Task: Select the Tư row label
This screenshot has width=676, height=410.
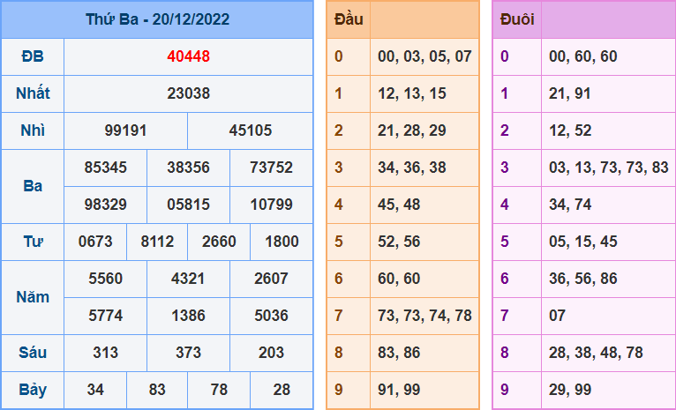Action: [x=33, y=242]
